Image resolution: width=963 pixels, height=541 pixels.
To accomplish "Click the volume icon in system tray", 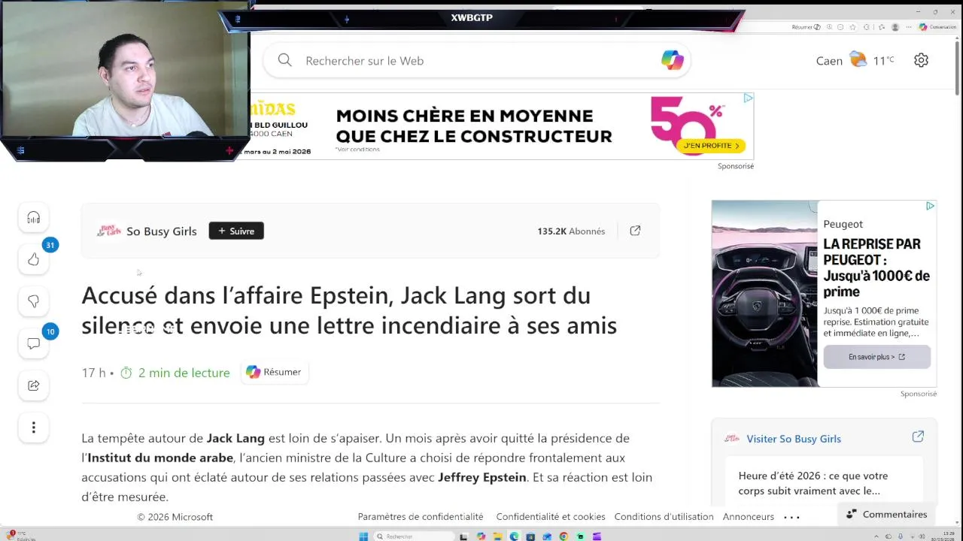I will tap(922, 536).
